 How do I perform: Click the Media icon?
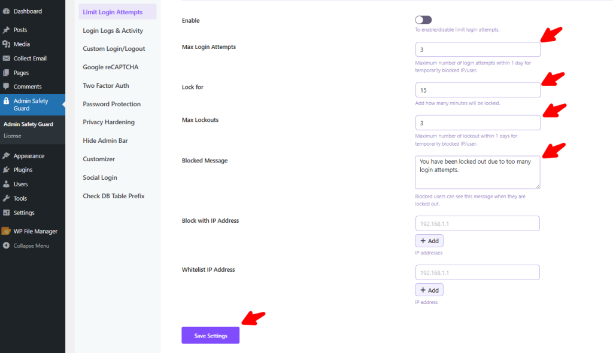point(6,44)
